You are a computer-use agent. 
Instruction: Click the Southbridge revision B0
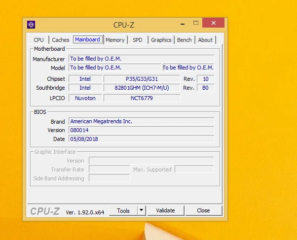[206, 88]
